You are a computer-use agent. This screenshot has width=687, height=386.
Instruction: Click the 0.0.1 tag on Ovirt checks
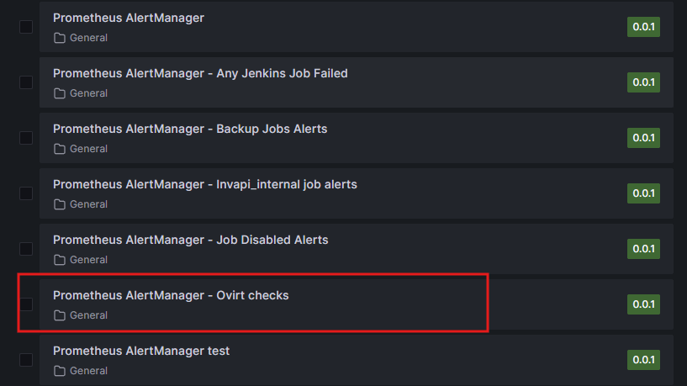[643, 304]
